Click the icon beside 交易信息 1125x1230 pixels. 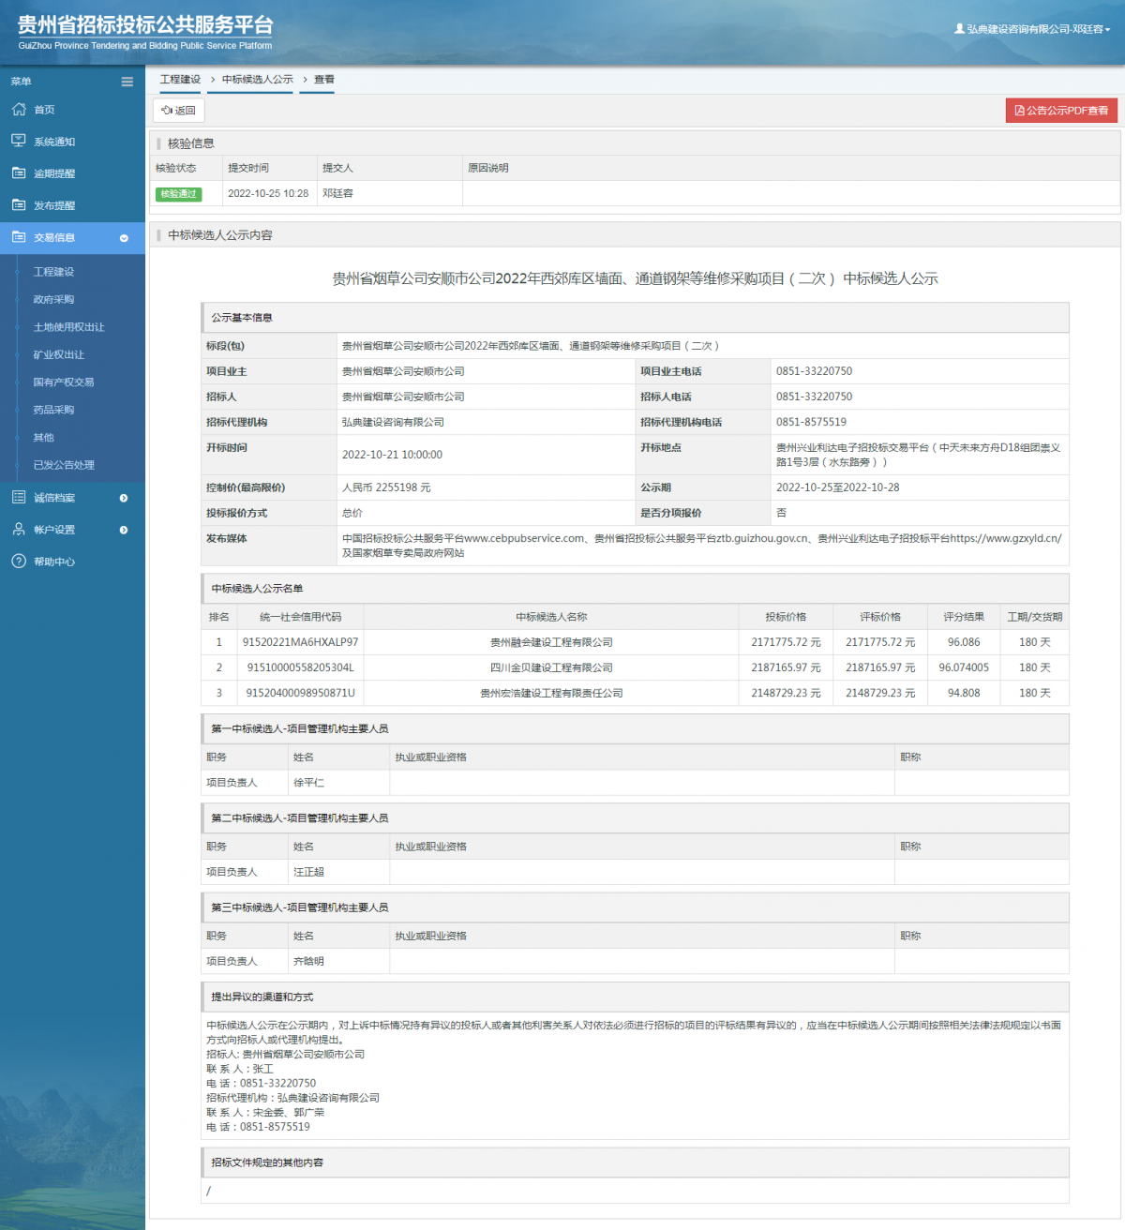19,236
